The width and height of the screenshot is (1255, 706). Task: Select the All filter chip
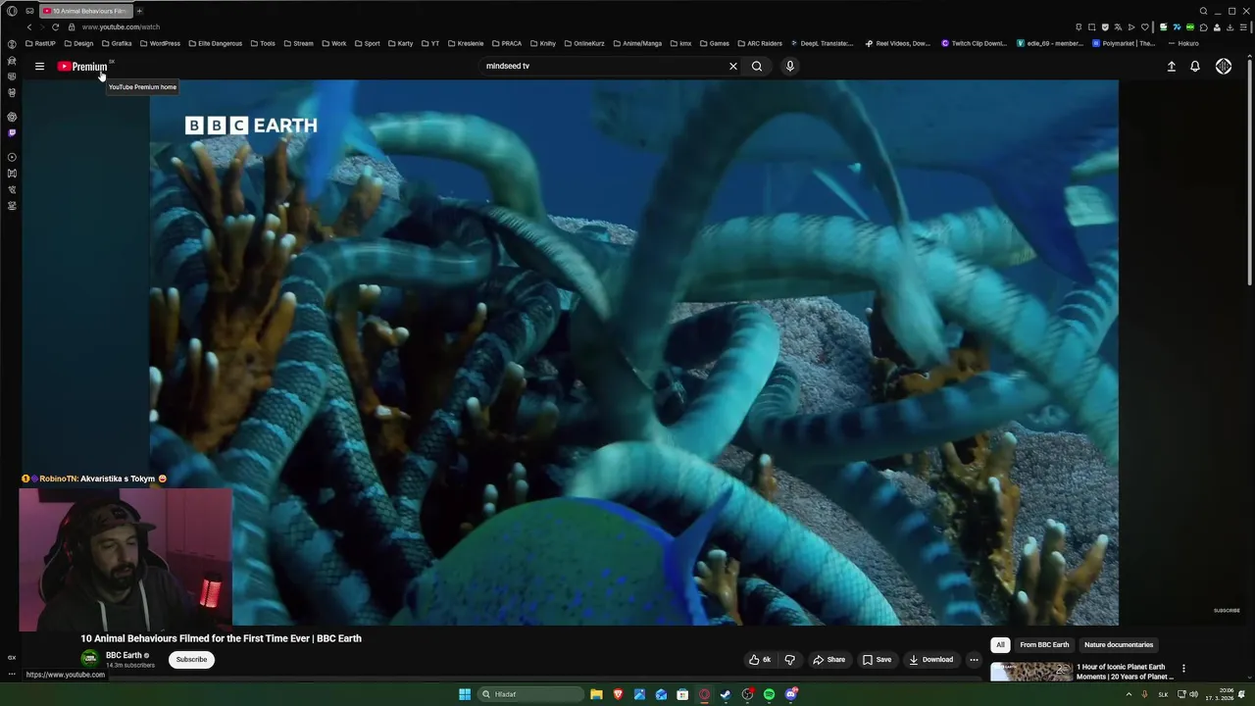tap(1000, 645)
